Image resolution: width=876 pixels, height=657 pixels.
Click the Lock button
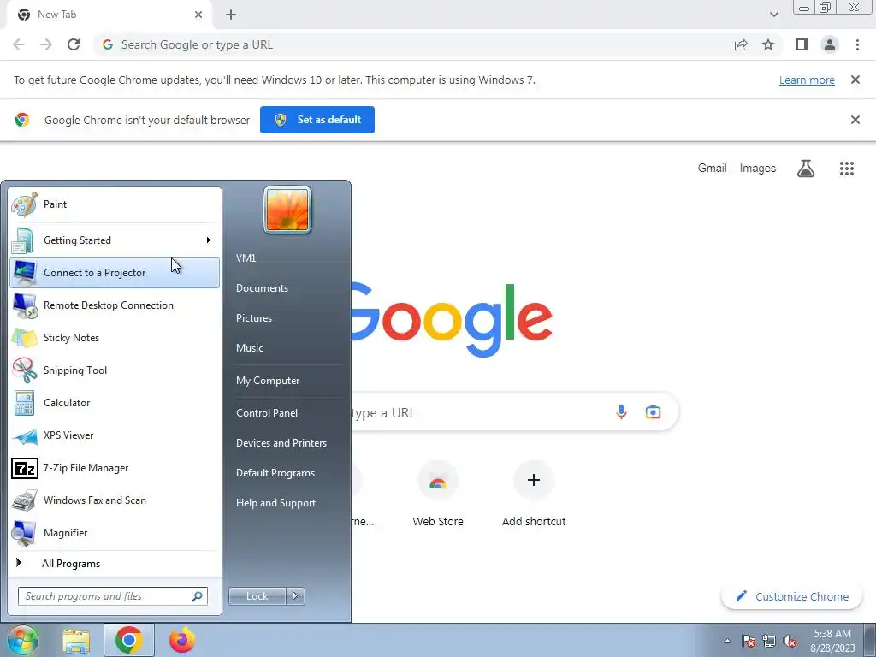click(x=257, y=596)
